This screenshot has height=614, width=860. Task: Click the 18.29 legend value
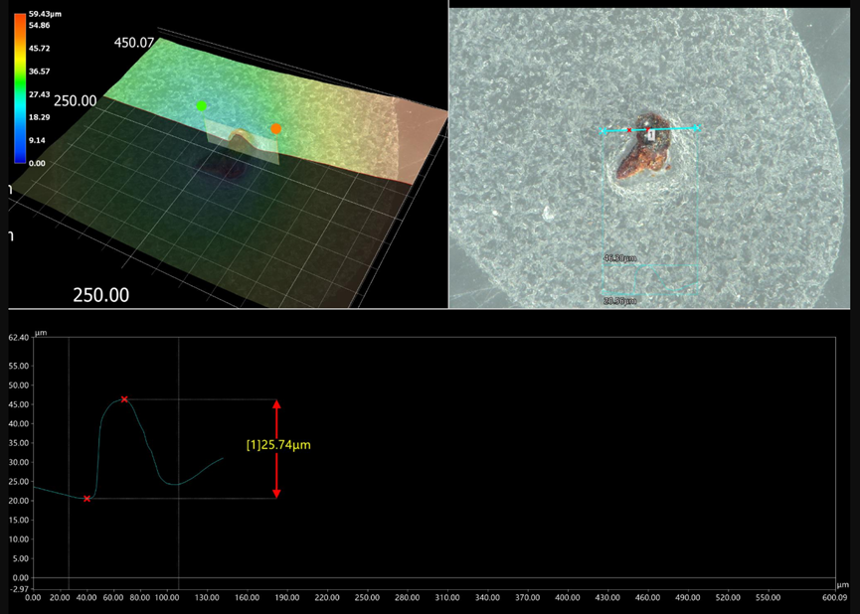[x=40, y=117]
